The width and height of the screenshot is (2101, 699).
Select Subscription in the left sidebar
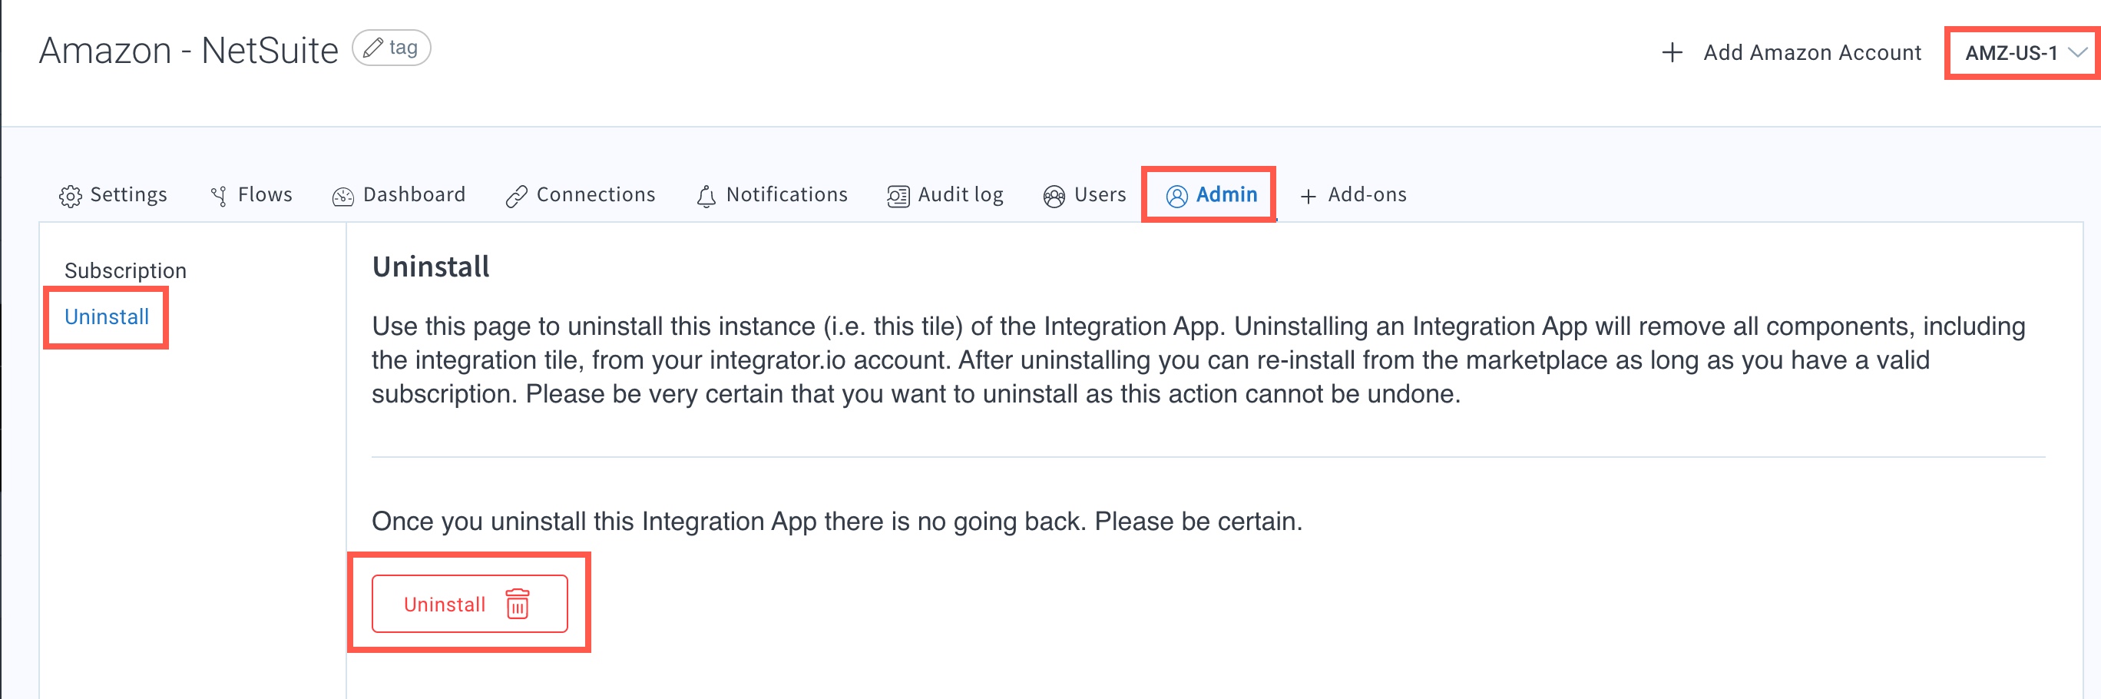126,271
